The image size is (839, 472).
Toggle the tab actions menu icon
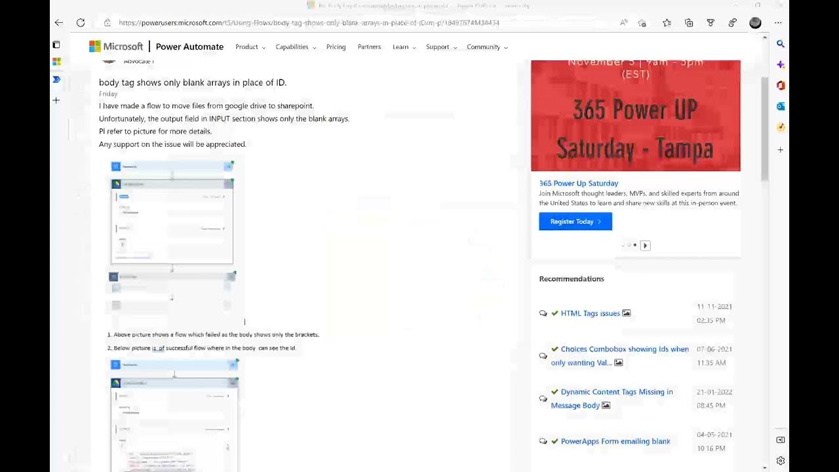(x=56, y=45)
